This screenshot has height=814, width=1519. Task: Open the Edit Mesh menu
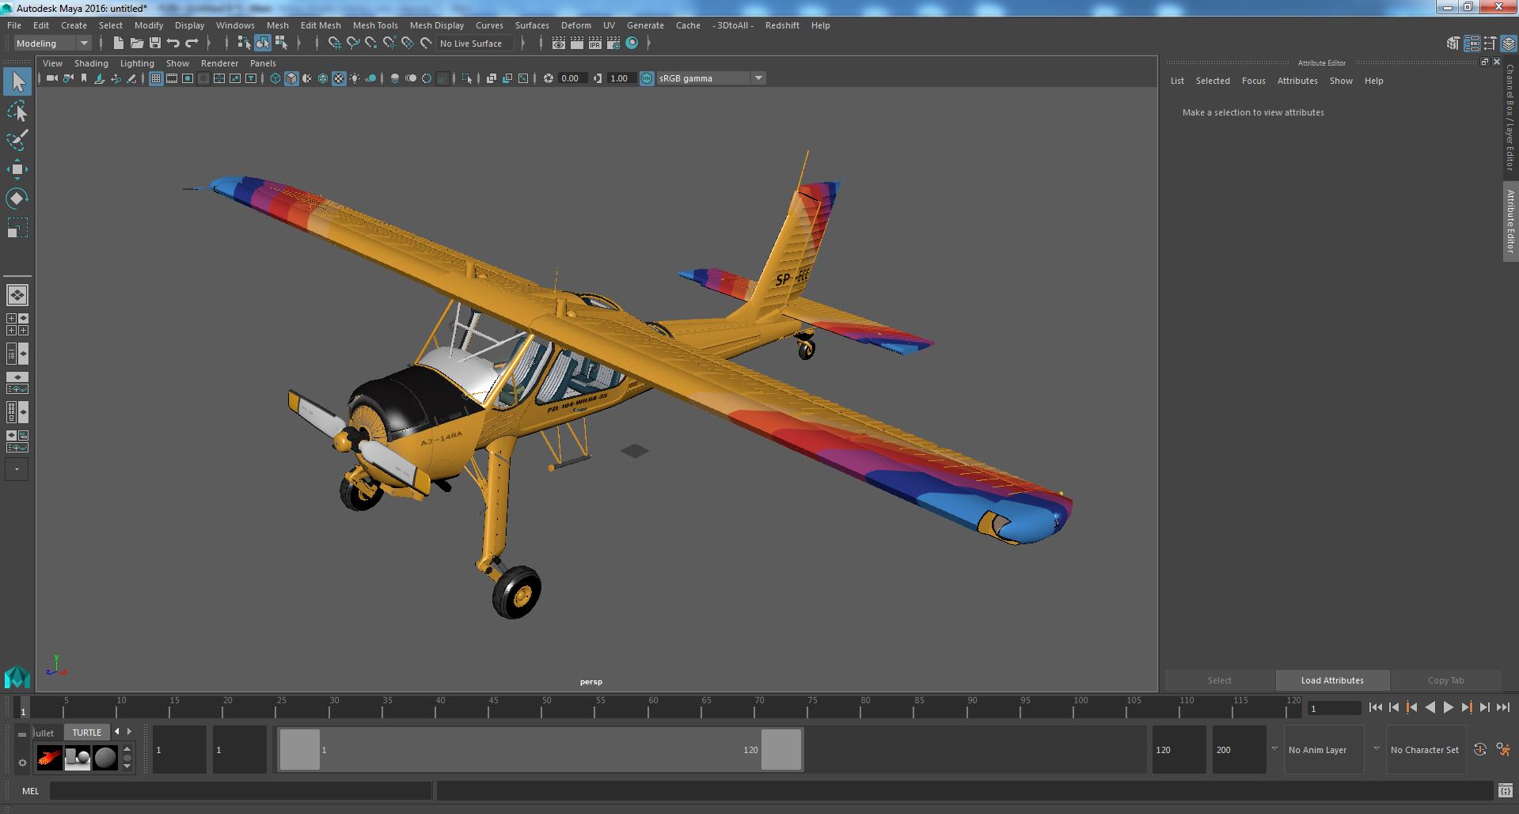[x=321, y=25]
